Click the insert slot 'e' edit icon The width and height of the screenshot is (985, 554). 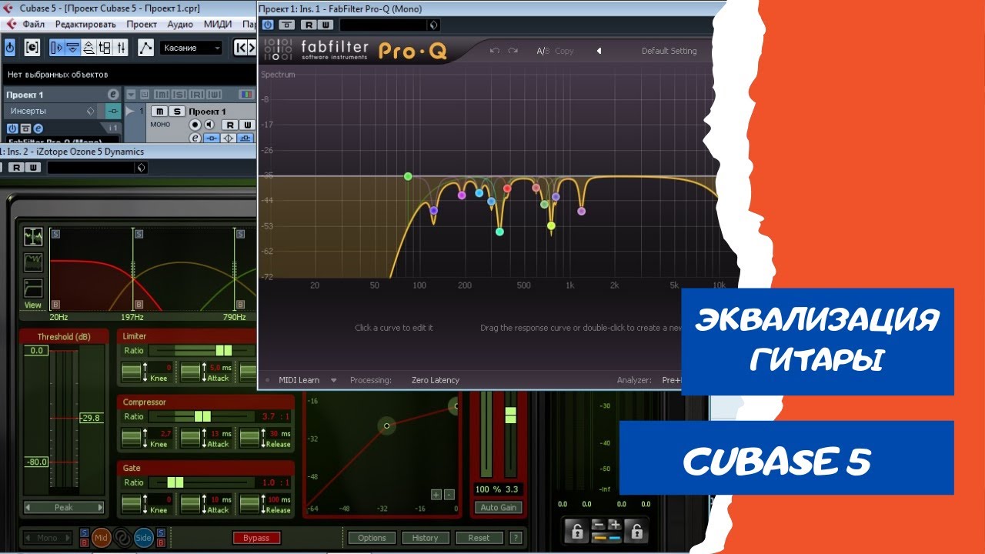point(38,128)
